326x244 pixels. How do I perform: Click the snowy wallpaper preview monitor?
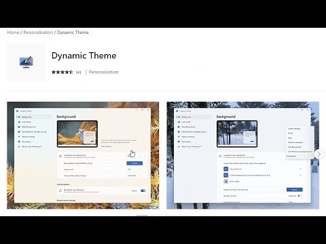(237, 134)
